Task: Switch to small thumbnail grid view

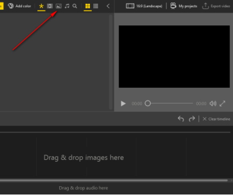Action: (x=96, y=6)
